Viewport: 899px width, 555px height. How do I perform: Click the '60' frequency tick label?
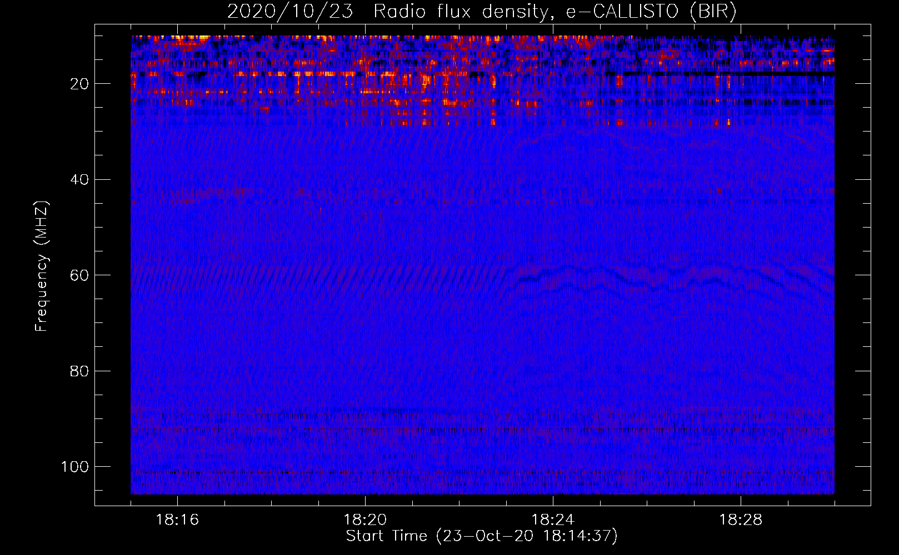[79, 275]
